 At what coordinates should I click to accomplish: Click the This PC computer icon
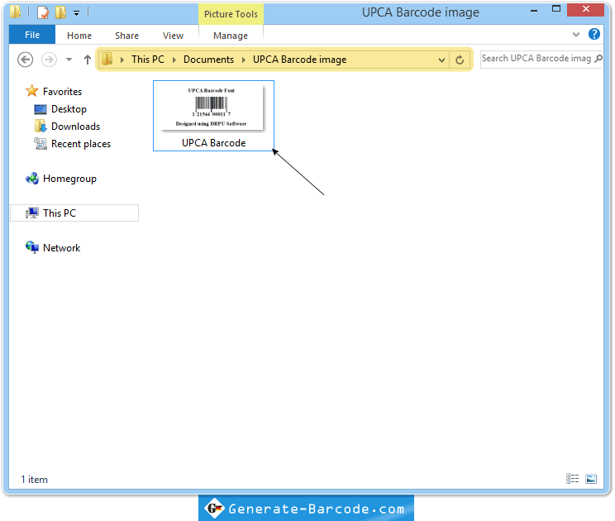(32, 213)
